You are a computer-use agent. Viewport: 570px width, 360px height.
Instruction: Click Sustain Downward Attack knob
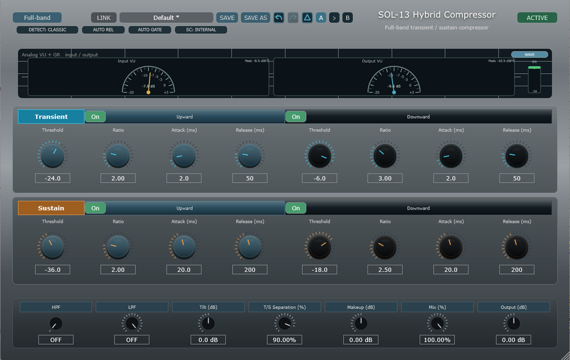click(x=451, y=247)
